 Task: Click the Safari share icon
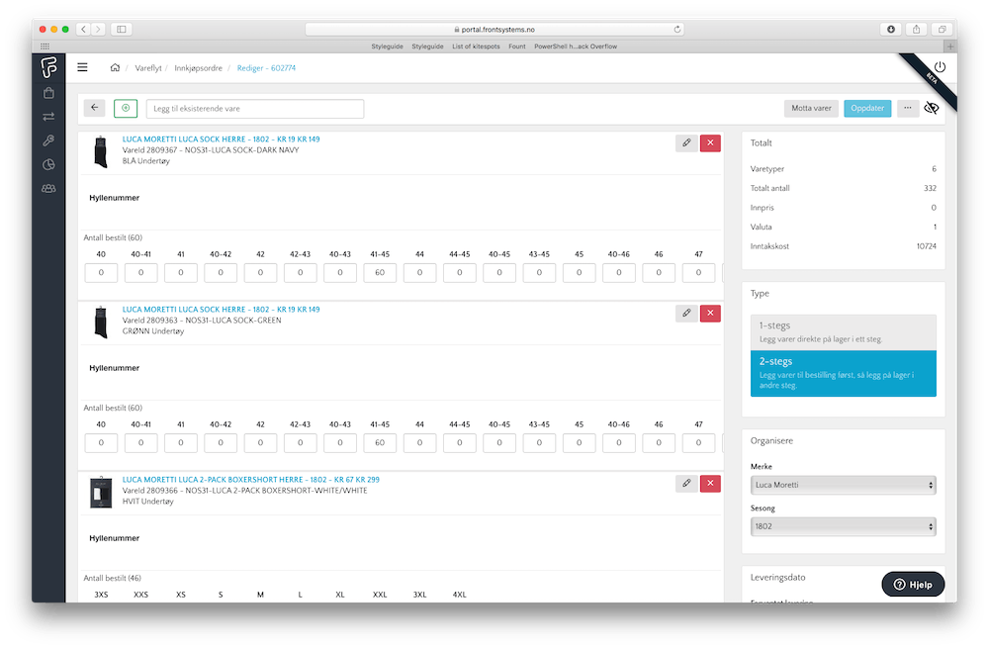917,29
